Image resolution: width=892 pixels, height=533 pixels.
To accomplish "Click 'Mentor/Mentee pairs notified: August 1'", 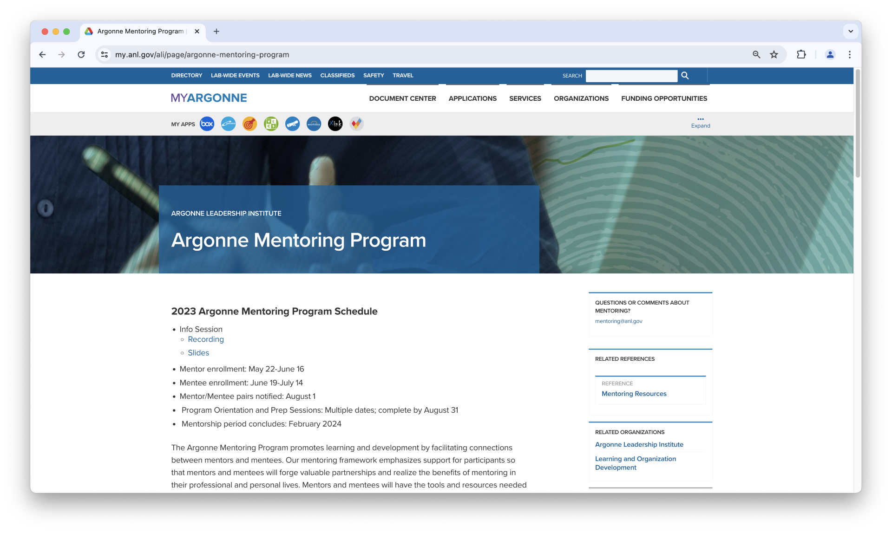I will pos(248,396).
